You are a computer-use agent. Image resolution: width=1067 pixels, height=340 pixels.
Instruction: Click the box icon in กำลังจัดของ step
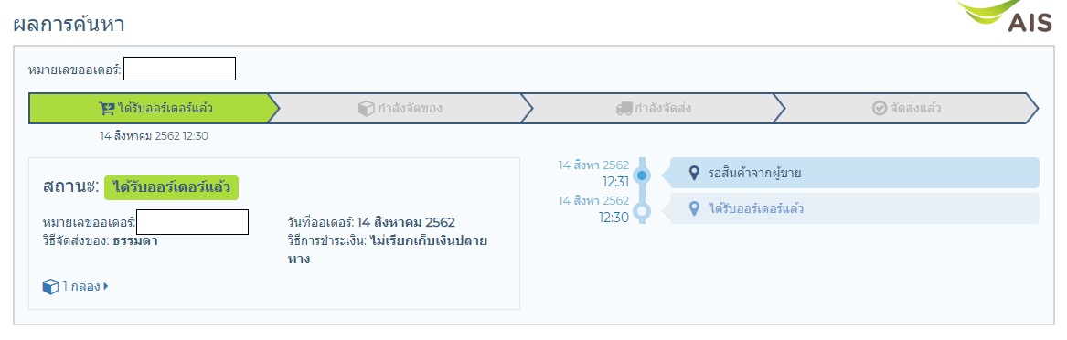[x=366, y=108]
